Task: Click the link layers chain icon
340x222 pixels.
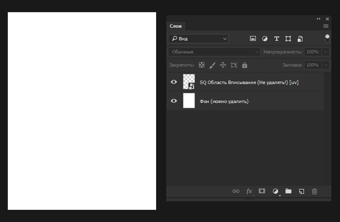Action: [x=236, y=191]
